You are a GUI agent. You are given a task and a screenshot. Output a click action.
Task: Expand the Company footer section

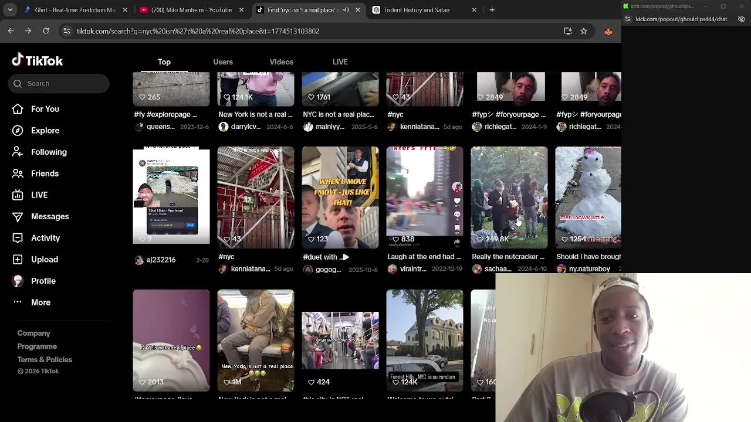click(x=33, y=333)
